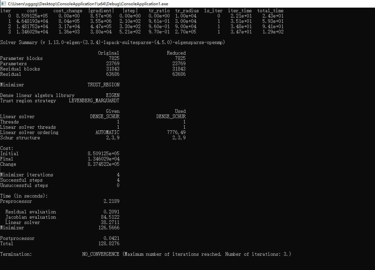Screen dimensions: 375x270
Task: Click the 'Minimizer iterations' label
Action: pyautogui.click(x=26, y=175)
